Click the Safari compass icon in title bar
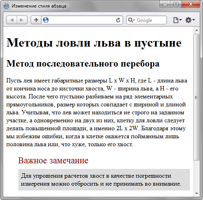This screenshot has height=200, width=203. (x=6, y=6)
